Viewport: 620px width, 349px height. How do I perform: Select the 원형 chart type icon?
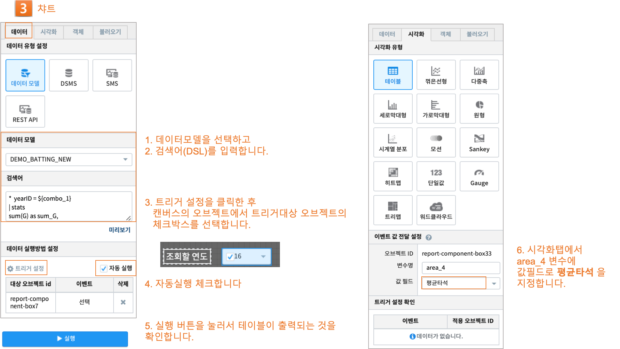point(479,109)
